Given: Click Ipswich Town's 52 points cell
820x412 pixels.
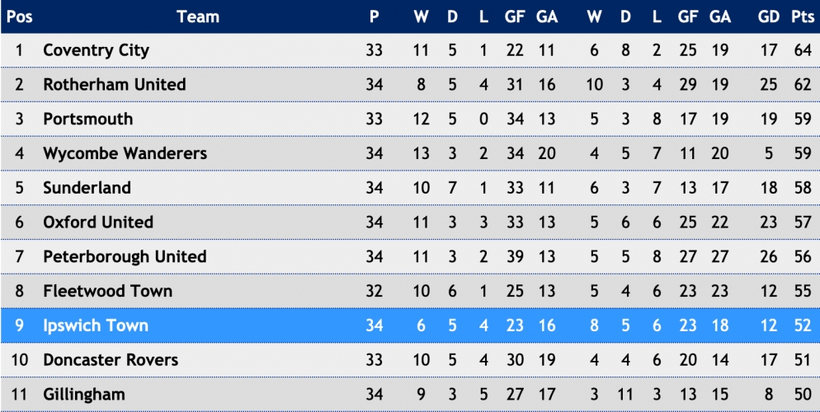Looking at the screenshot, I should click(x=802, y=325).
